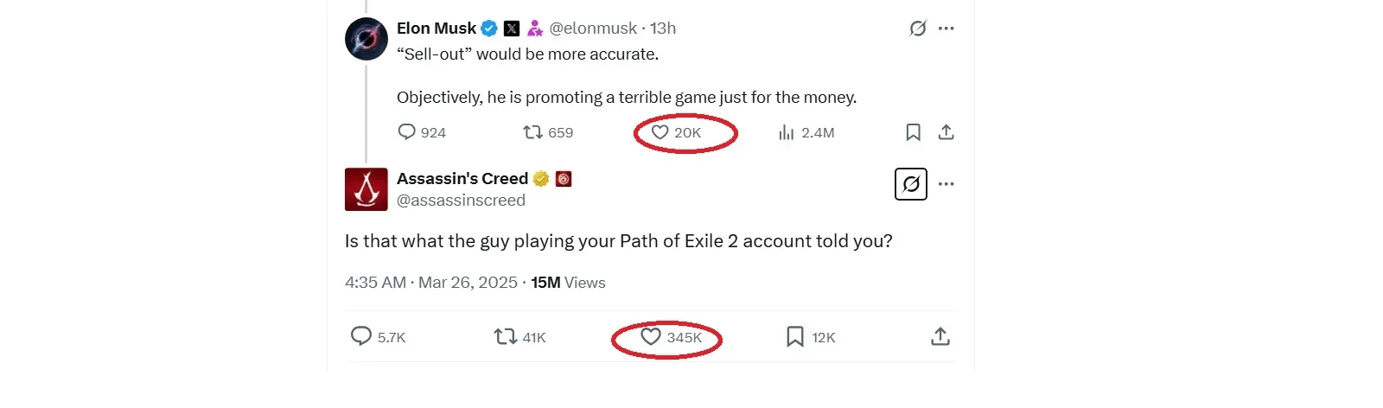Like the post with 20K likes
The height and width of the screenshot is (408, 1383).
[x=660, y=132]
